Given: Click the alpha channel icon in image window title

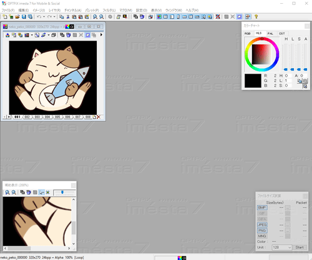Looking at the screenshot, I should 72,27.
